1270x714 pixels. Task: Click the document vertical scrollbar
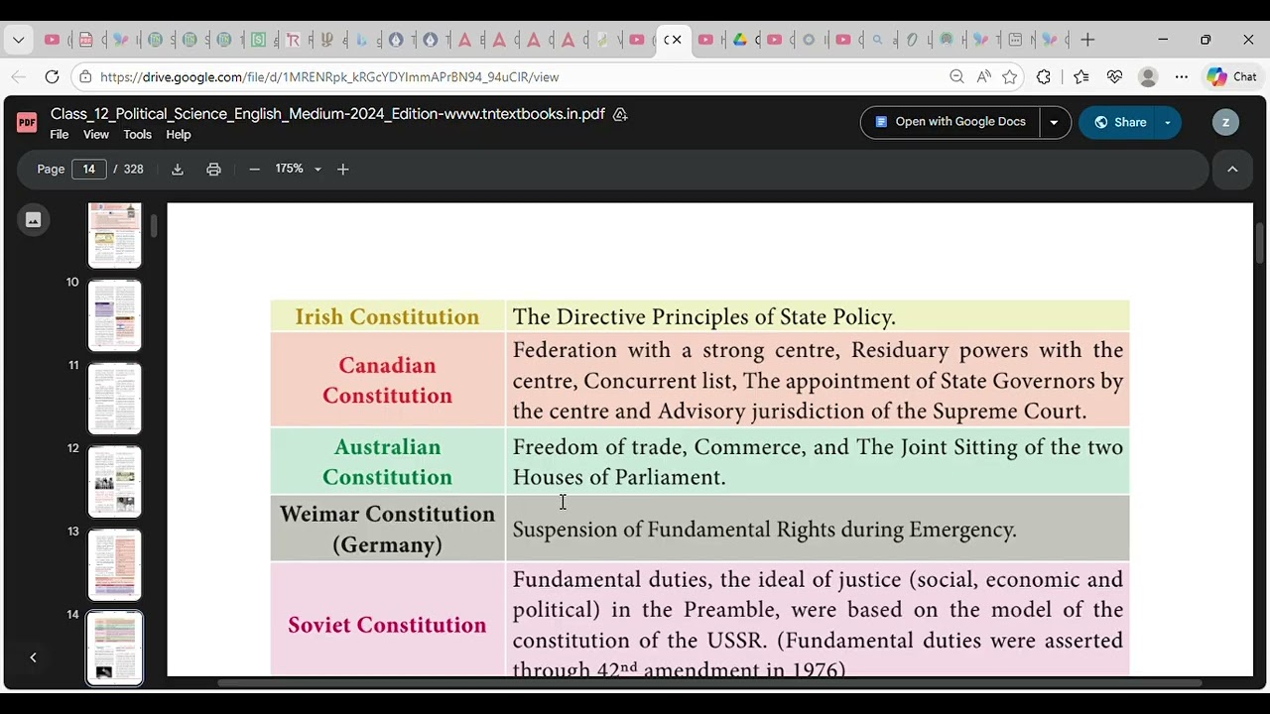click(x=1260, y=243)
